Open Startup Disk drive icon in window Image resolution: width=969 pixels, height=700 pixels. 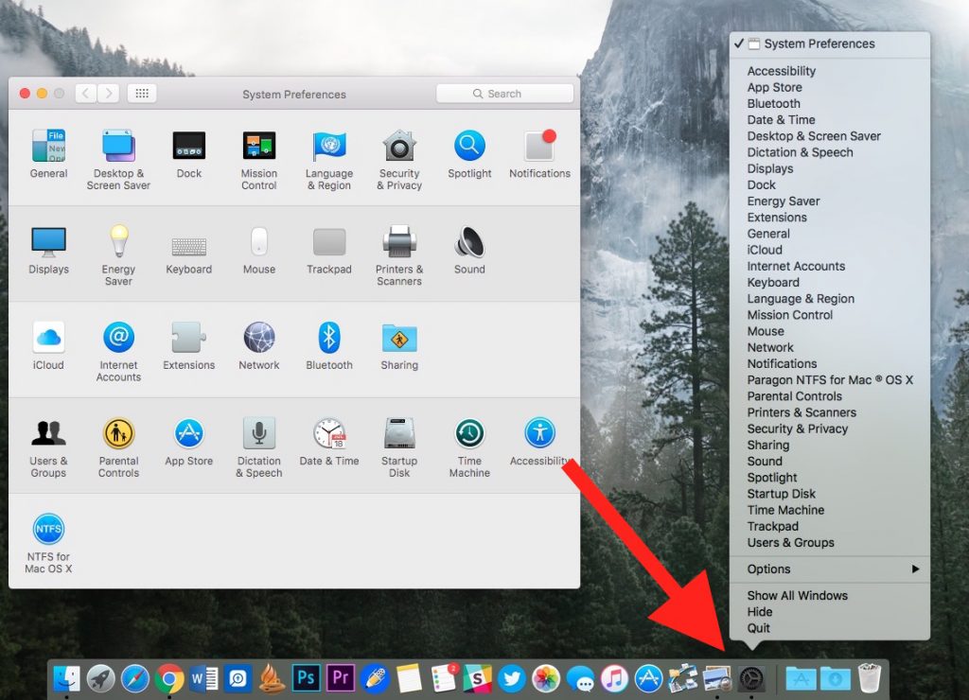click(x=399, y=433)
